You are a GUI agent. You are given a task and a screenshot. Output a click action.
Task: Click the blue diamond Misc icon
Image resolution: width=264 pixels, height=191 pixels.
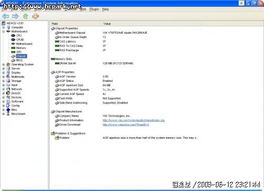point(8,110)
